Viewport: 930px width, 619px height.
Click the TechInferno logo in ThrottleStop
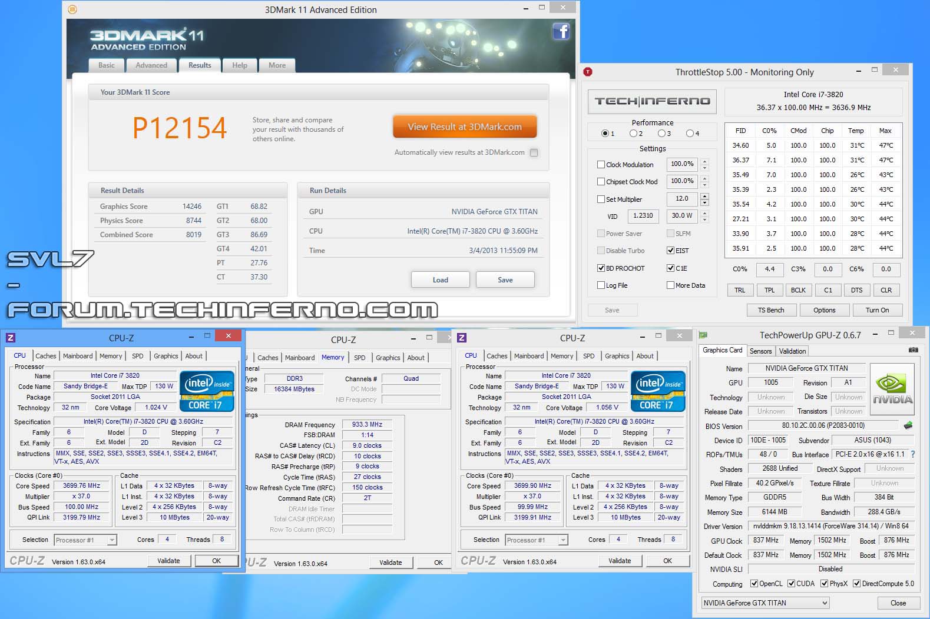tap(652, 101)
